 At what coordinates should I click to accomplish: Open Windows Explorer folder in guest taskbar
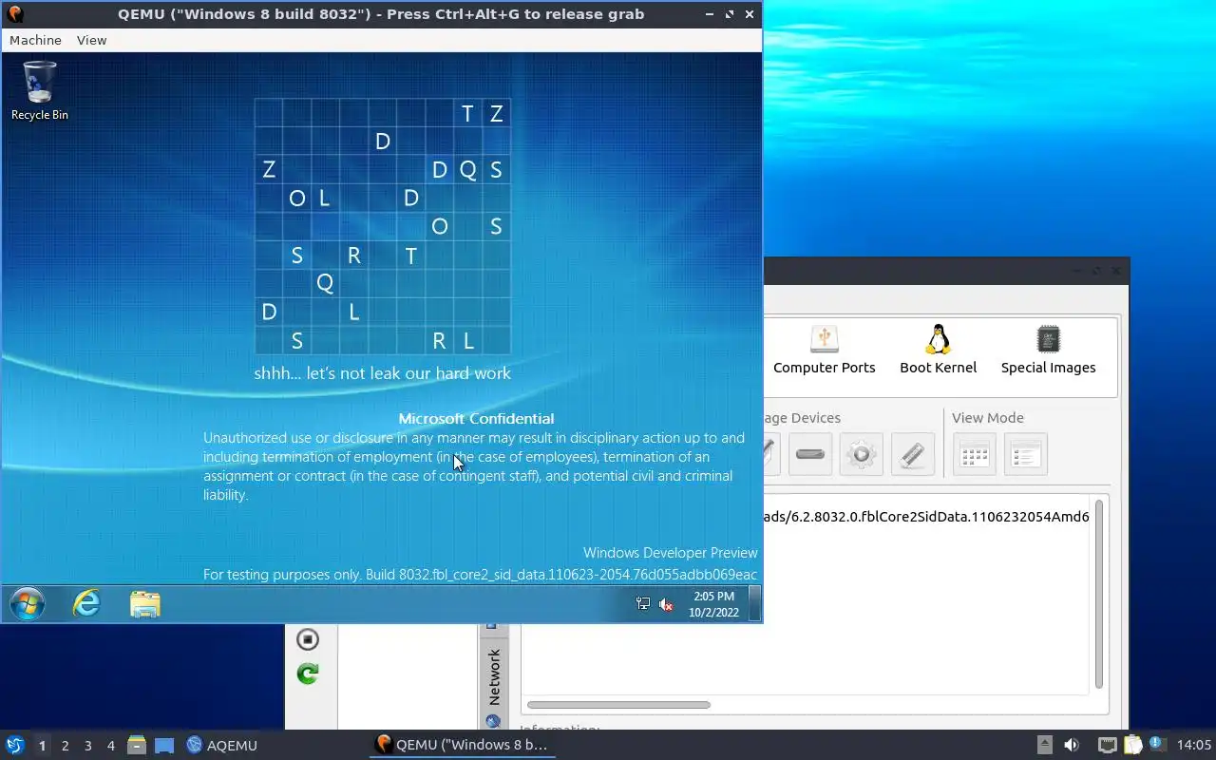(145, 604)
